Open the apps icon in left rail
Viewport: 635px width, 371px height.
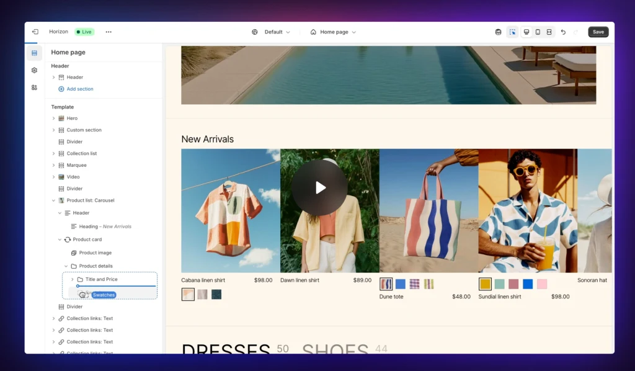34,87
